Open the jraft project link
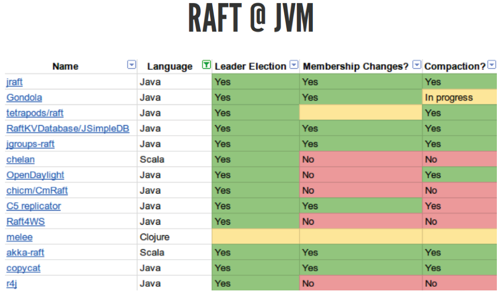Image resolution: width=500 pixels, height=292 pixels. click(15, 82)
